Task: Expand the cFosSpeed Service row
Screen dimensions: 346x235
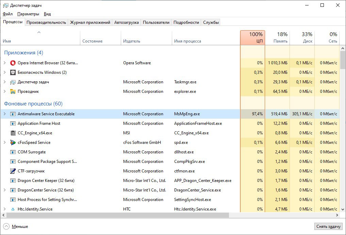Action: point(4,142)
